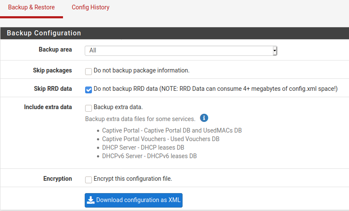Click the 'Backup extra data.' label text
Screen dimensions: 349x211
[x=118, y=107]
